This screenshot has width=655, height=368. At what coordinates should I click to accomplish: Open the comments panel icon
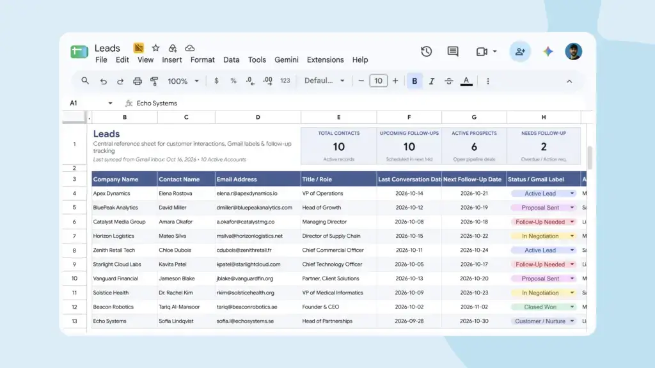453,51
